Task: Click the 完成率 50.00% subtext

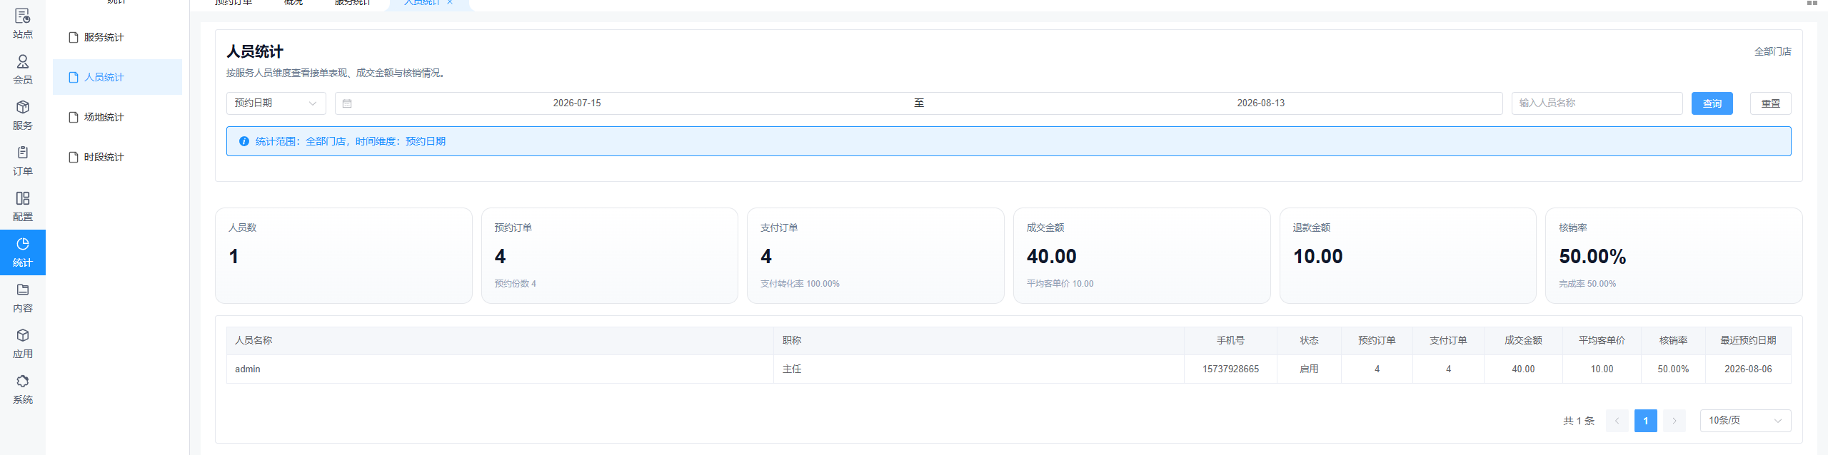Action: (1587, 284)
